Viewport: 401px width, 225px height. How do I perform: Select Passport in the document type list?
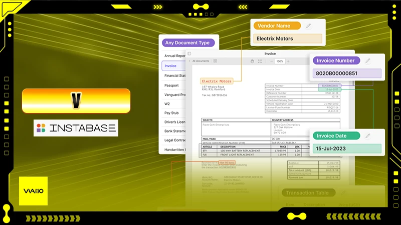tap(171, 85)
